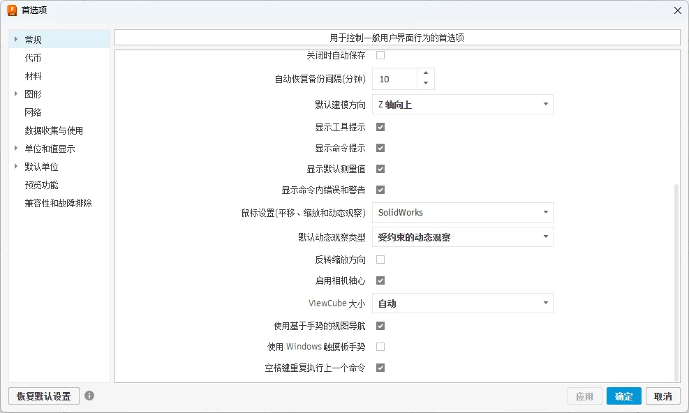The image size is (689, 413).
Task: Confirm with the 确定 button
Action: coord(624,396)
